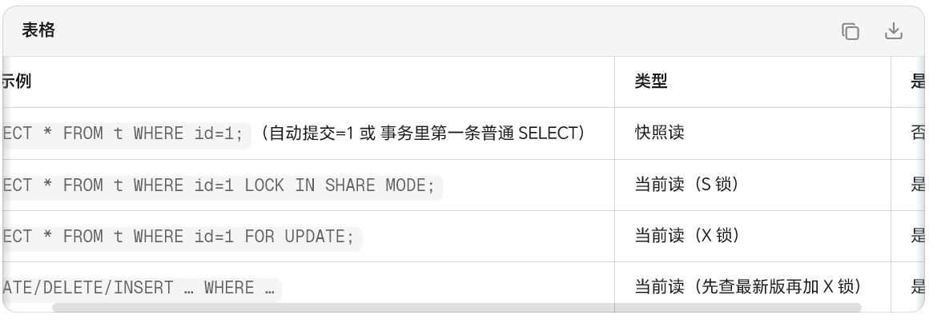Click the 当前读（S 锁） cell
Screen dimensions: 937x331
pyautogui.click(x=686, y=185)
